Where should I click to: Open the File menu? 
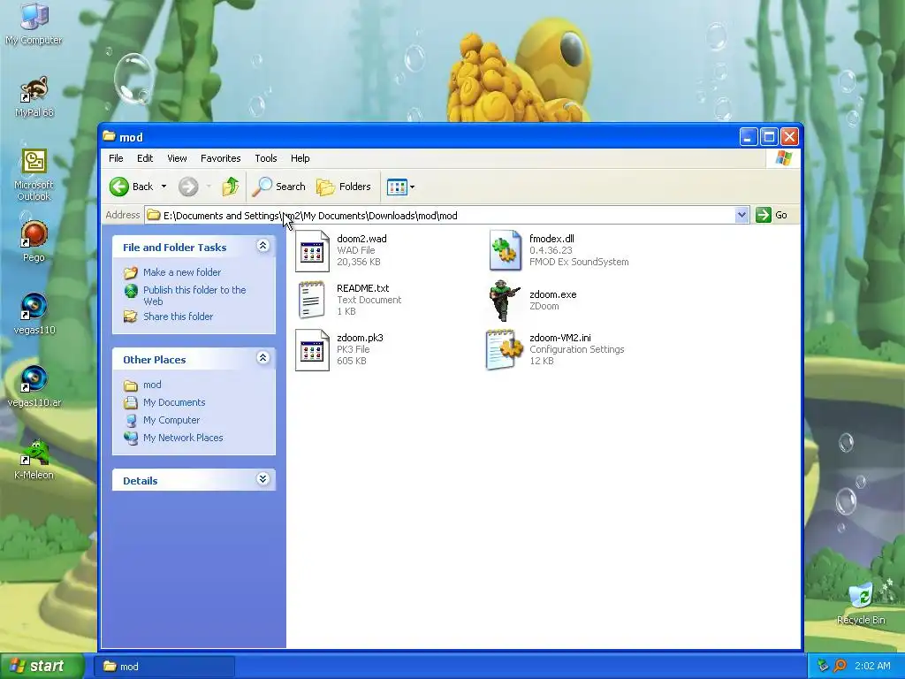coord(116,158)
